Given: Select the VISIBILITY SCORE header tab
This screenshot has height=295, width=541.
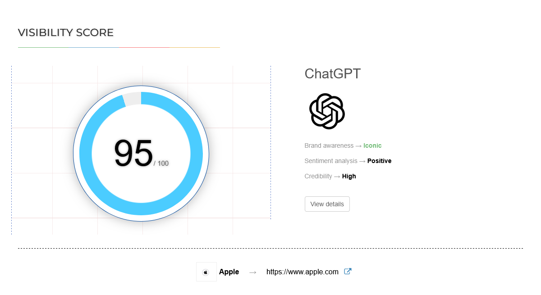Looking at the screenshot, I should pos(65,32).
